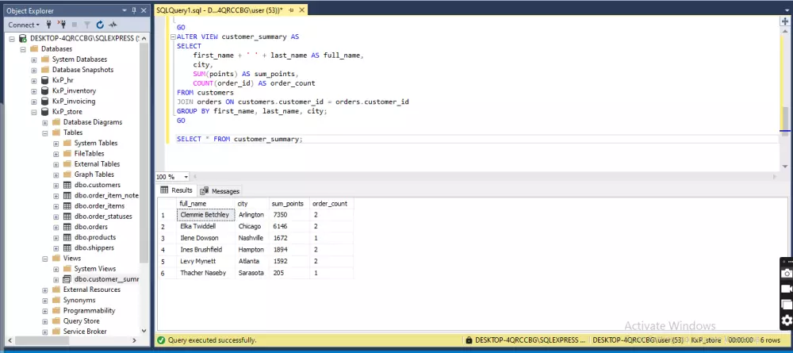793x353 pixels.
Task: Click the sum_points column header
Action: click(x=289, y=203)
